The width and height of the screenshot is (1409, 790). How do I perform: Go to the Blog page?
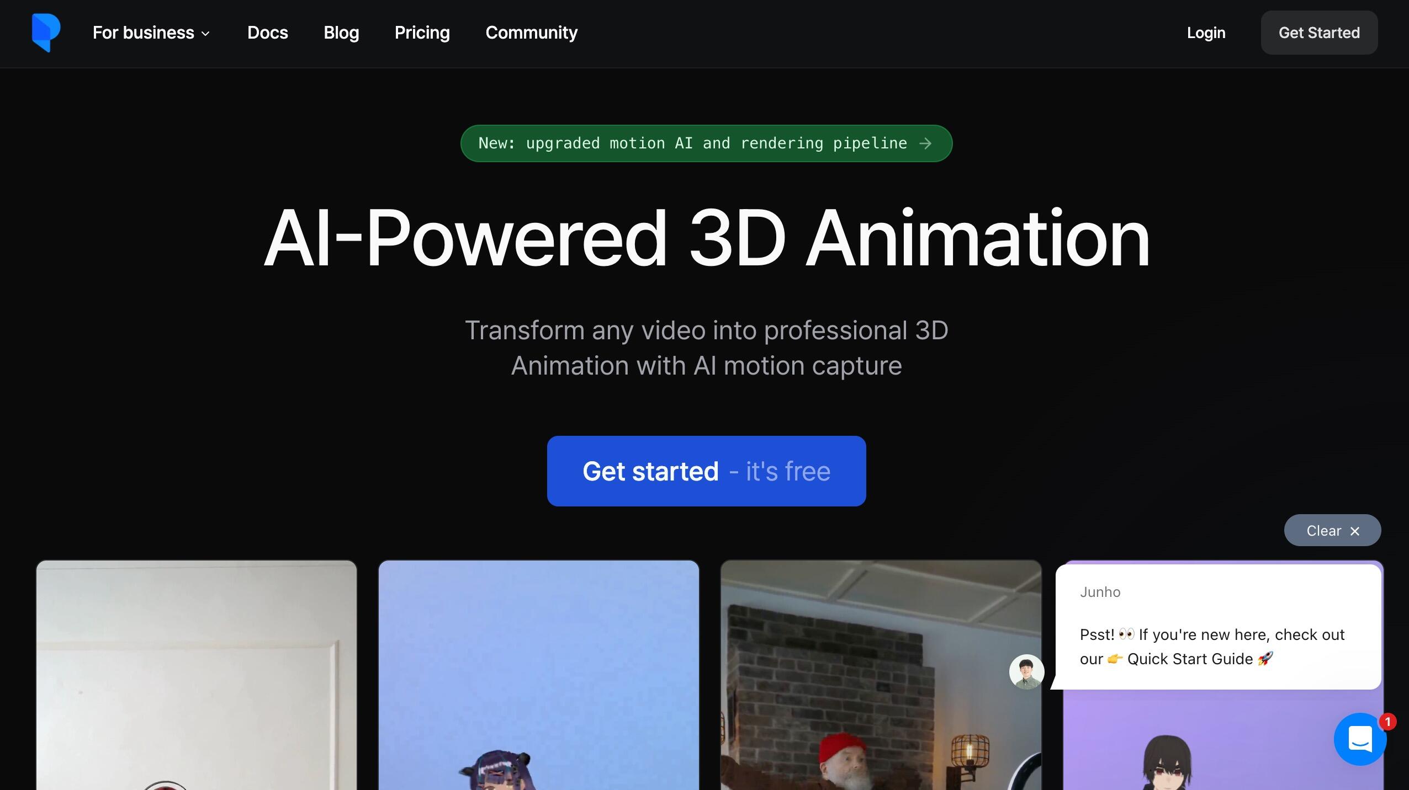click(x=341, y=33)
